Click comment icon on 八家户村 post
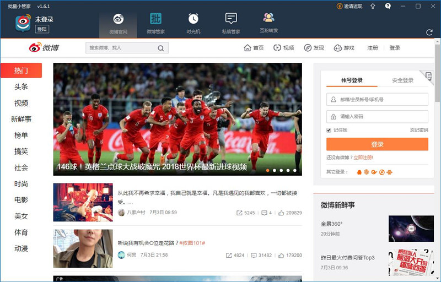 pyautogui.click(x=264, y=213)
